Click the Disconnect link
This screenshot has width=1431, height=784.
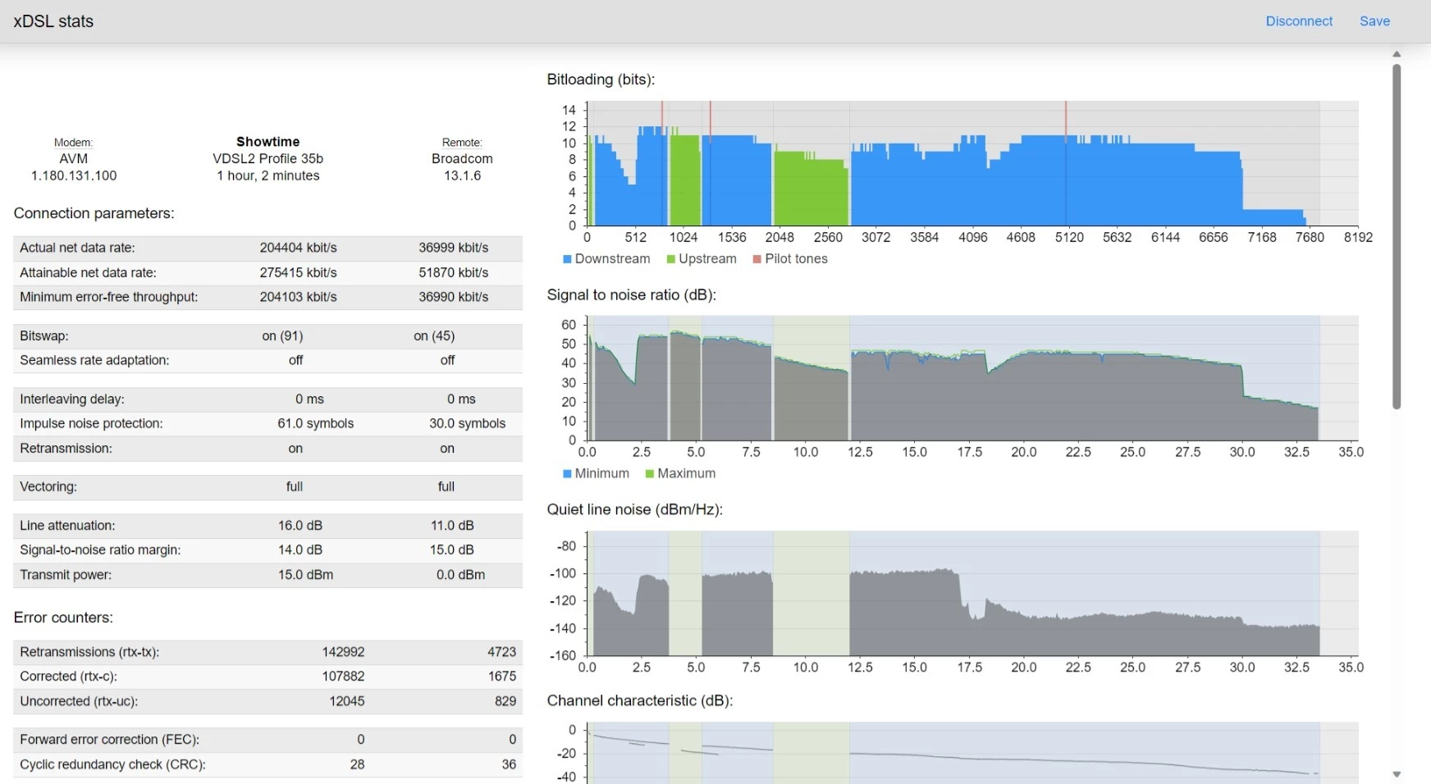pos(1298,21)
